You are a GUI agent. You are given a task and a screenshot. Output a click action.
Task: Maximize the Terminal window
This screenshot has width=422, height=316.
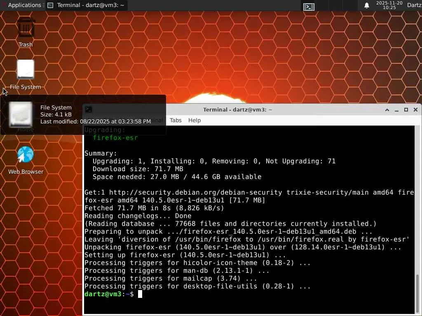pyautogui.click(x=406, y=109)
